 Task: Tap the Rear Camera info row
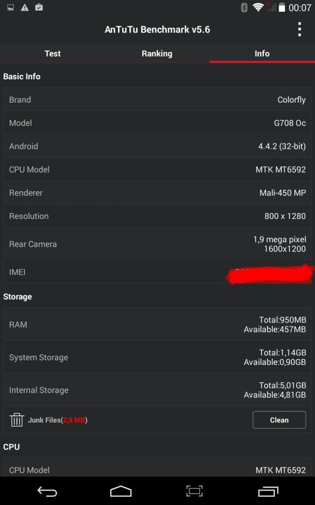click(x=157, y=244)
